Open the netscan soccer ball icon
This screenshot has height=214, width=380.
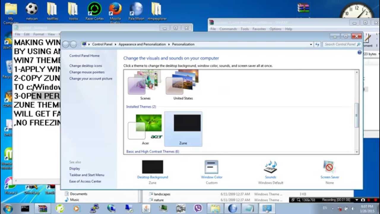pyautogui.click(x=31, y=12)
